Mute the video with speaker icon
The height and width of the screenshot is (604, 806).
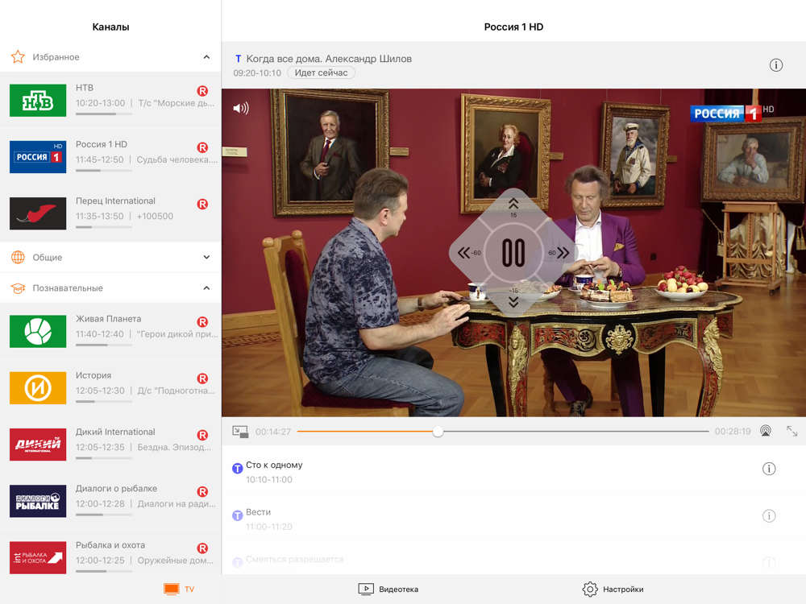coord(240,108)
